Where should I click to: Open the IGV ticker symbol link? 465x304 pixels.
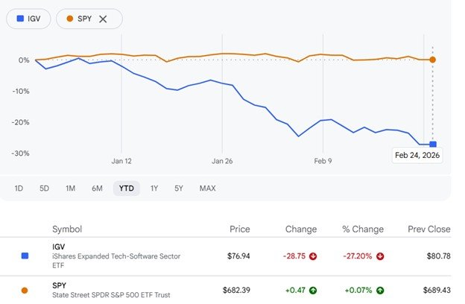click(x=60, y=245)
